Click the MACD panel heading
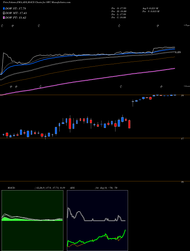190x251 pixels. click(11, 188)
